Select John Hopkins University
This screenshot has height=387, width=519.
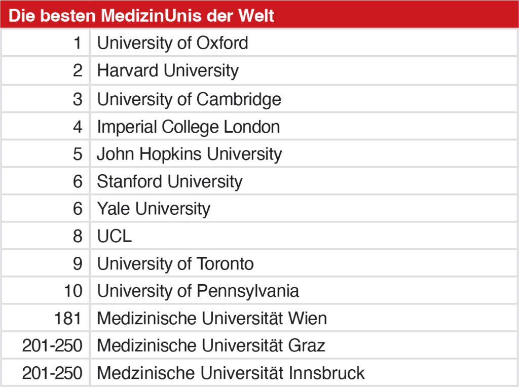pyautogui.click(x=189, y=154)
